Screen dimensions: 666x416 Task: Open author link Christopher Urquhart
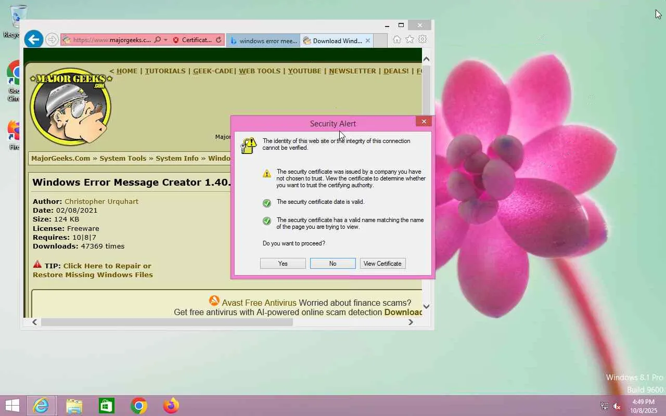tap(101, 202)
